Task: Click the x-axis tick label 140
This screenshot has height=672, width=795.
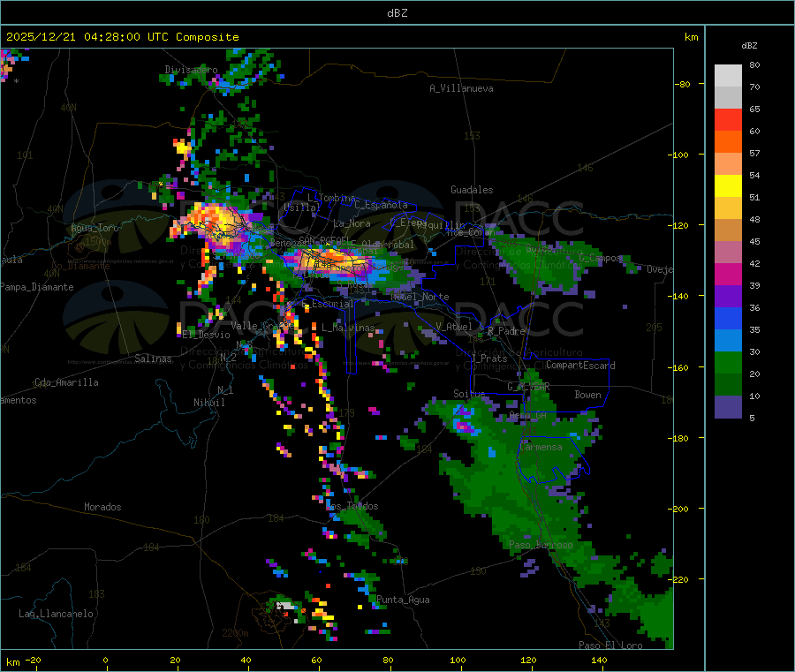Action: tap(599, 661)
